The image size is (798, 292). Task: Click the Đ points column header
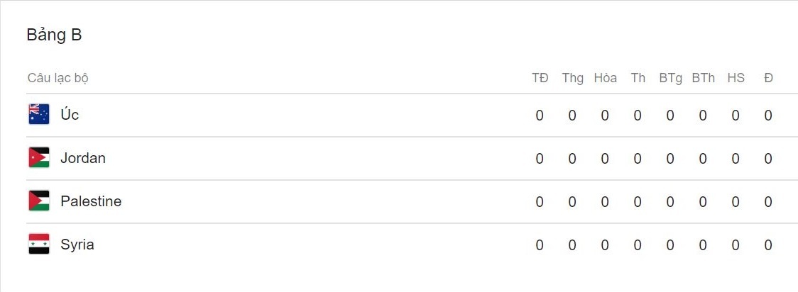pos(768,78)
